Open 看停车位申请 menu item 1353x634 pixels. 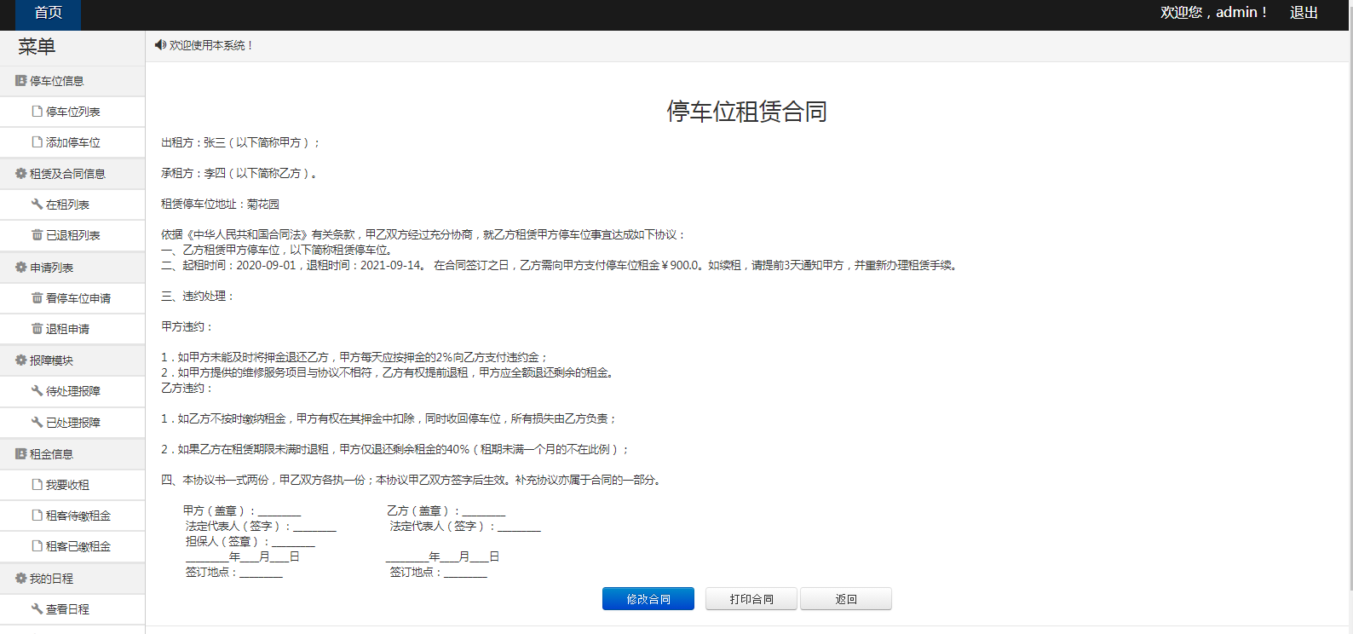72,298
